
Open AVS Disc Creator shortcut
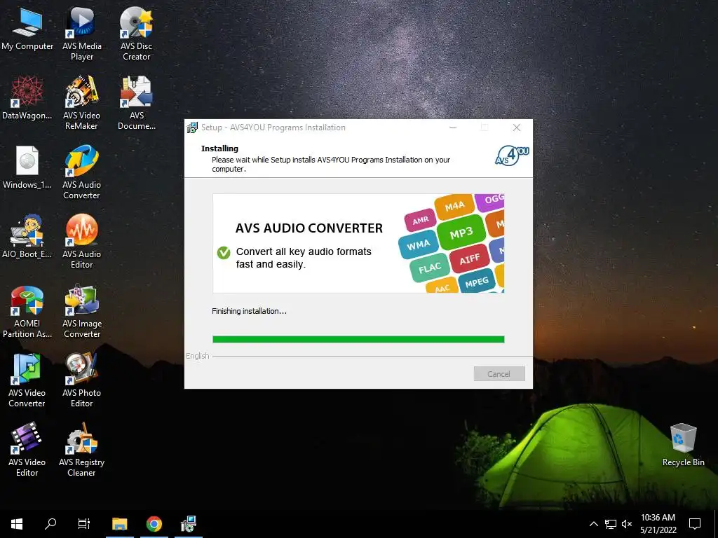[137, 34]
